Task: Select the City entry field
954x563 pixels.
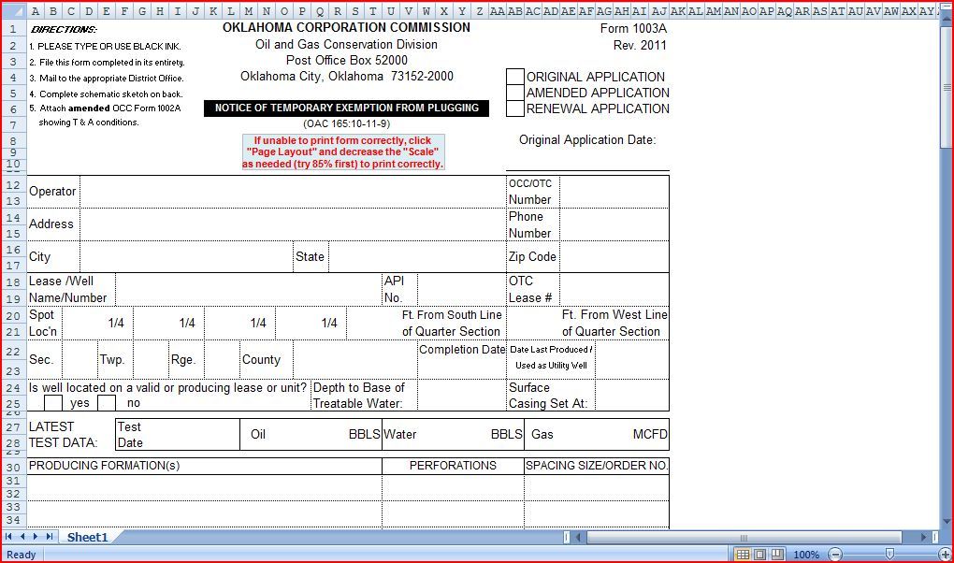Action: tap(186, 257)
